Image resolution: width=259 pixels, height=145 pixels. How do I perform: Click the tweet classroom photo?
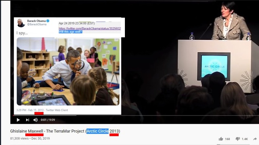pos(68,71)
